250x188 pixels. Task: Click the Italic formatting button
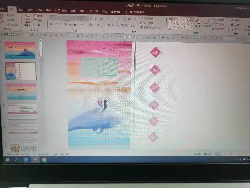(56, 24)
